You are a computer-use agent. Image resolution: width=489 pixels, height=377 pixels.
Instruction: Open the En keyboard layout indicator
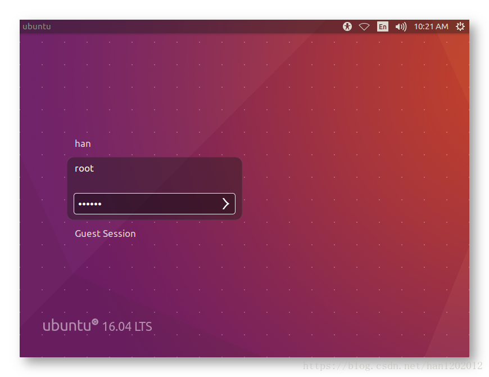click(x=383, y=26)
